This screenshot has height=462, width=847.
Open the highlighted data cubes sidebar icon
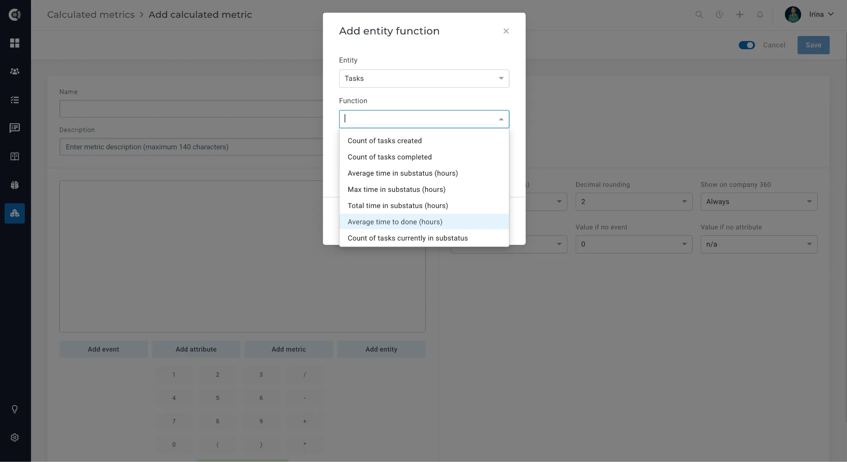(x=15, y=213)
